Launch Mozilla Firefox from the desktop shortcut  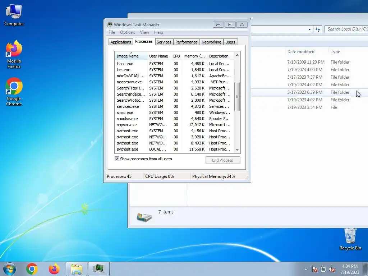coord(14,54)
